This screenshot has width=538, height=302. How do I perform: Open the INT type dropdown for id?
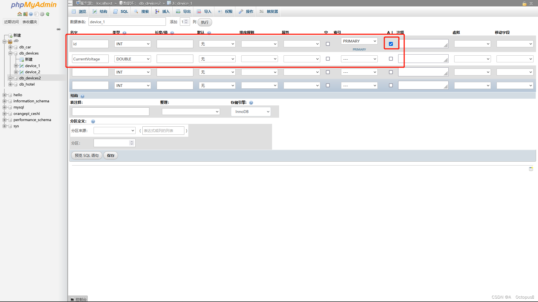(133, 44)
